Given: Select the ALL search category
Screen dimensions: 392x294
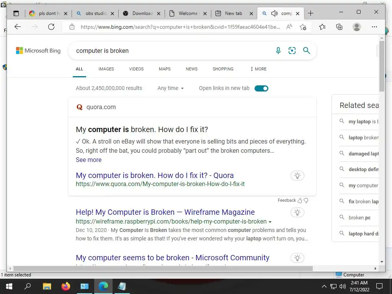Looking at the screenshot, I should point(79,69).
